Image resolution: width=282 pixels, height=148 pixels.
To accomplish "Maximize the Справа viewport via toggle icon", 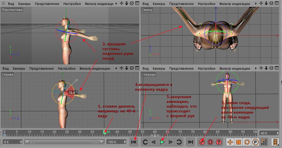I will pyautogui.click(x=137, y=68).
